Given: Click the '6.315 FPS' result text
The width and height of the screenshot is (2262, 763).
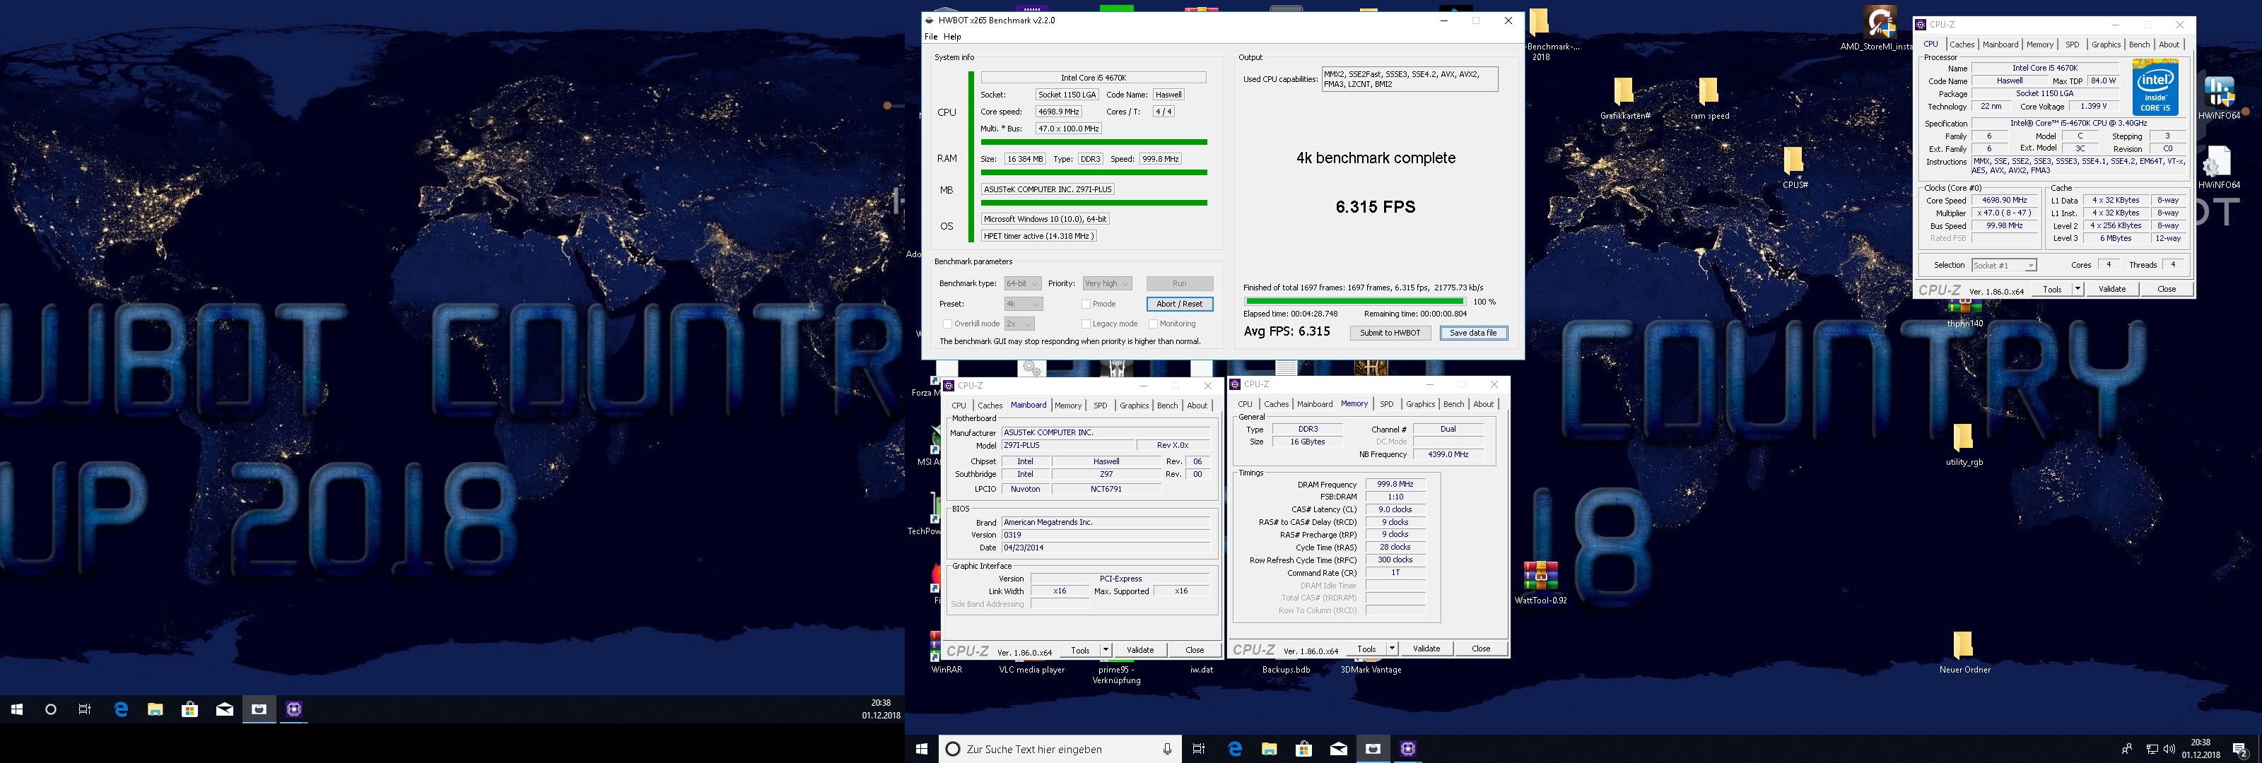Looking at the screenshot, I should 1375,207.
